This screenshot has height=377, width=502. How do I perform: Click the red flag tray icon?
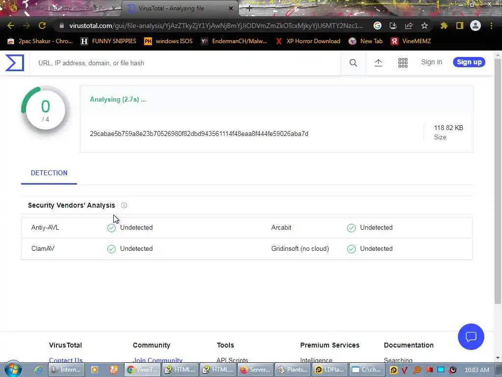coord(428,370)
